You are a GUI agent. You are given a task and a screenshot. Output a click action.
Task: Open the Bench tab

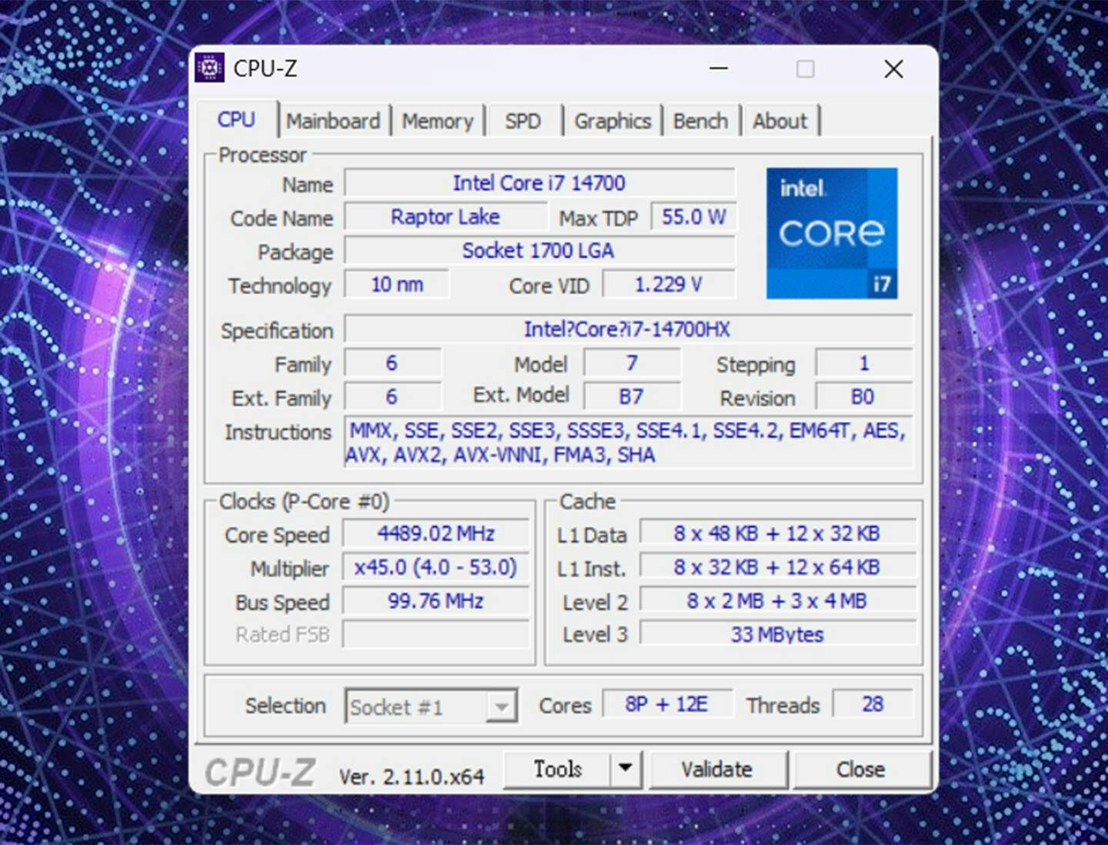click(x=700, y=121)
